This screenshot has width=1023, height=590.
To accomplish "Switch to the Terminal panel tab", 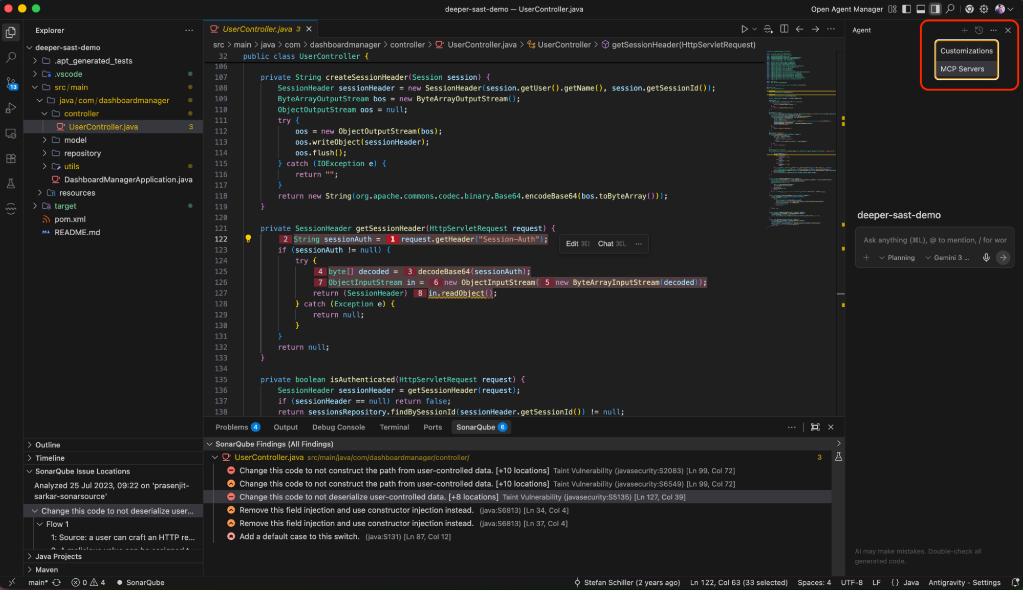I will (x=394, y=427).
